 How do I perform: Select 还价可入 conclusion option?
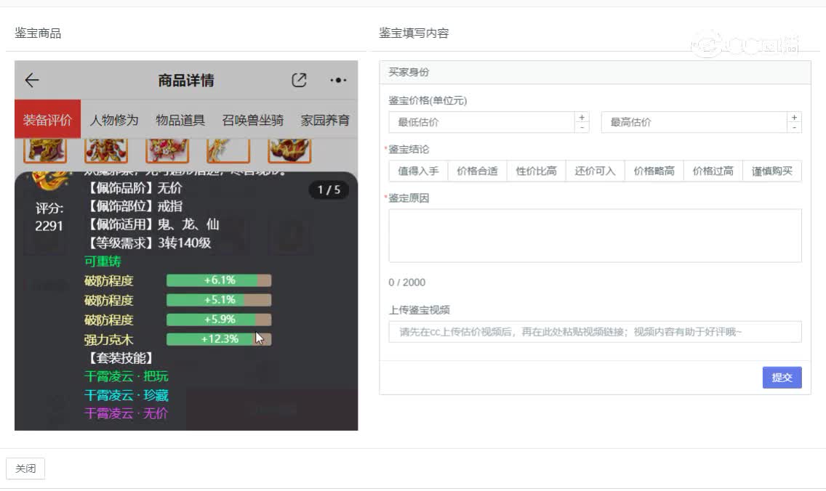(596, 171)
